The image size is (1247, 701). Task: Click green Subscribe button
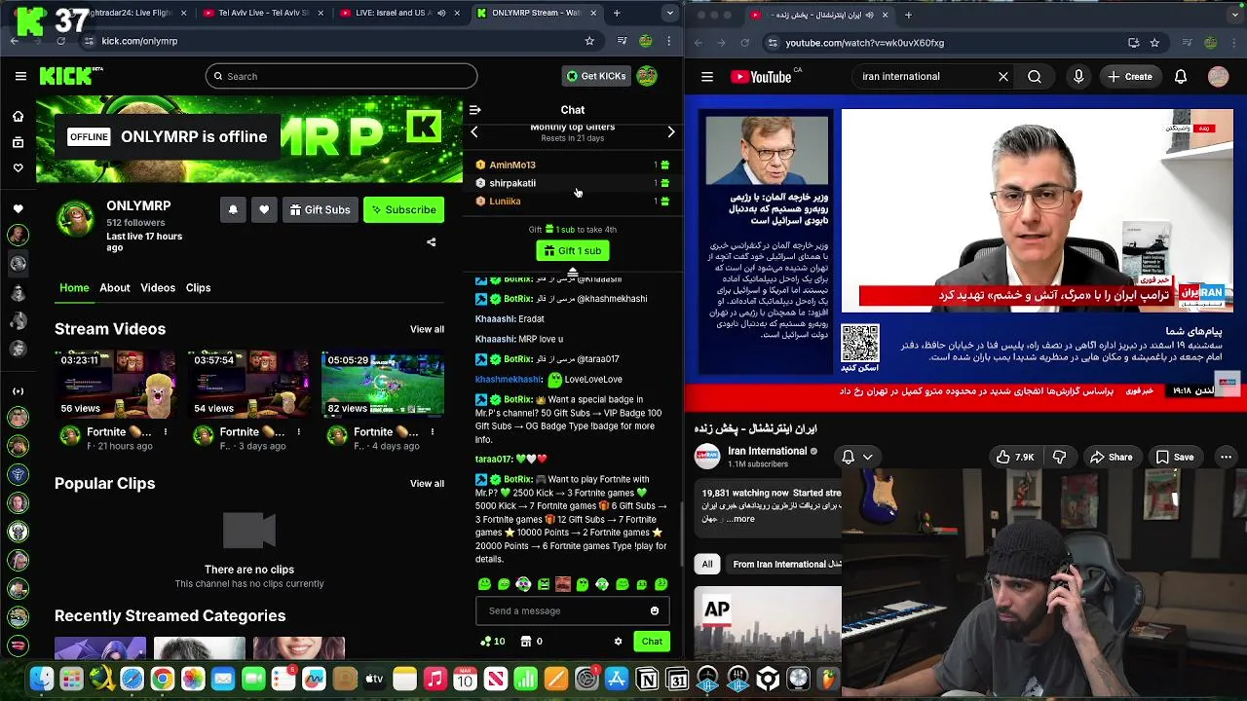click(x=403, y=209)
